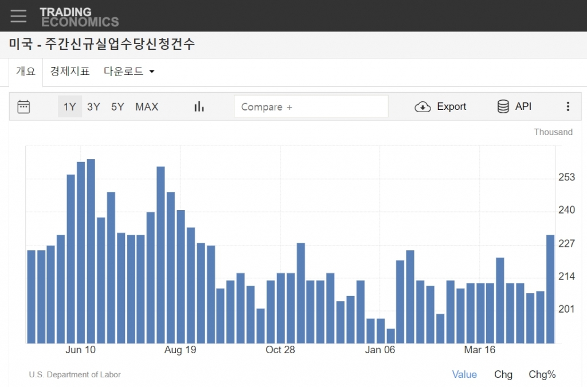Image resolution: width=587 pixels, height=387 pixels.
Task: Click the last tallest-right bar in chart
Action: click(x=550, y=289)
